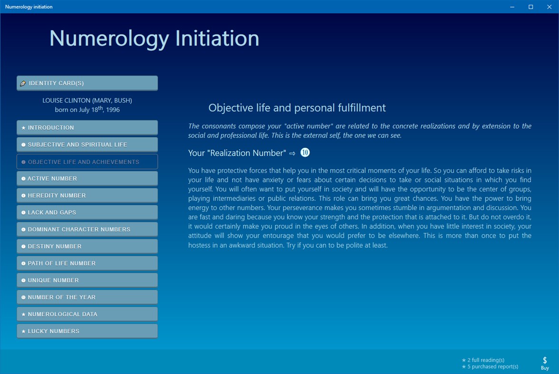Select the star icon beside Introduction

(23, 127)
